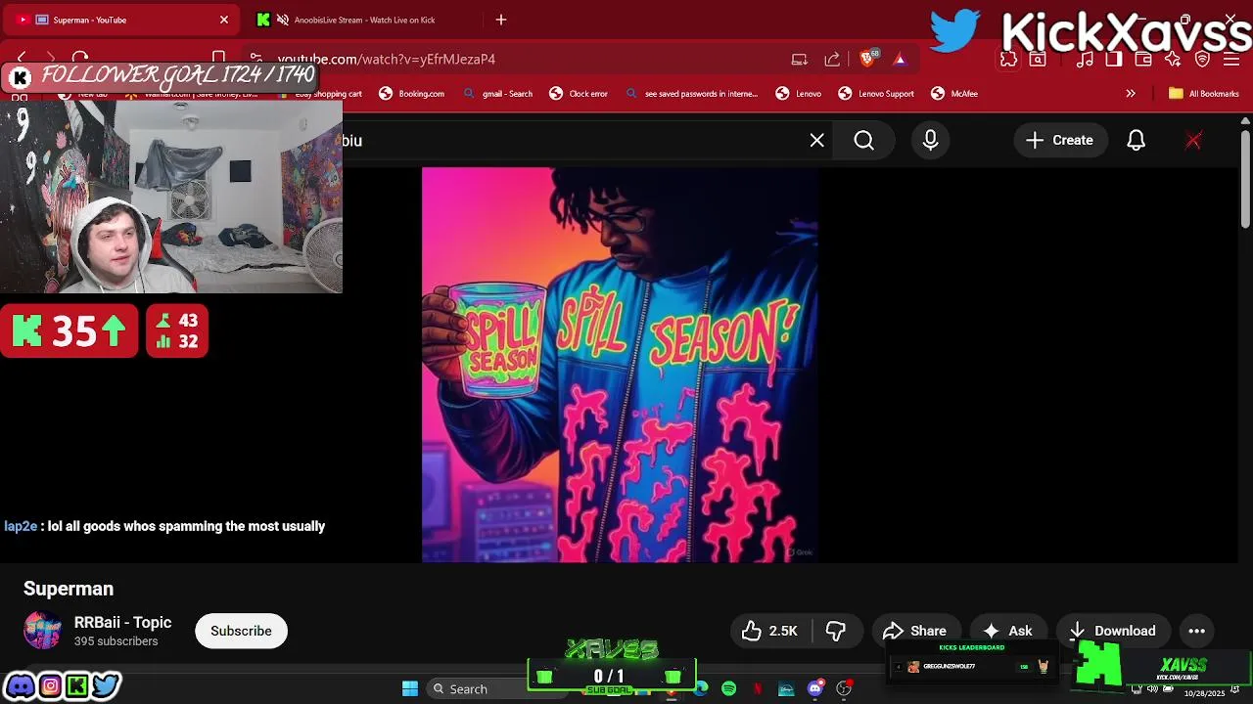Click the Download button under video
The height and width of the screenshot is (704, 1253).
(1113, 631)
